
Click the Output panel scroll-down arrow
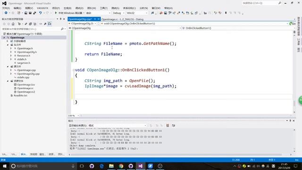(294, 151)
